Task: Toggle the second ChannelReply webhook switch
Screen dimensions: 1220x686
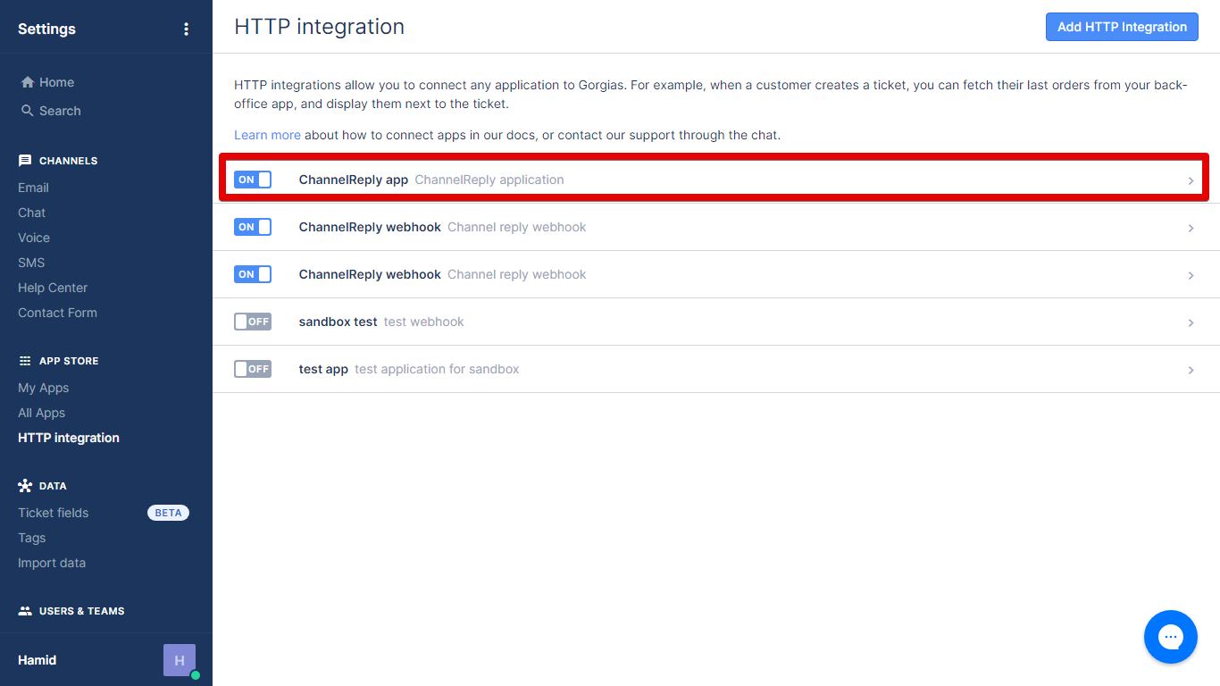Action: 253,274
